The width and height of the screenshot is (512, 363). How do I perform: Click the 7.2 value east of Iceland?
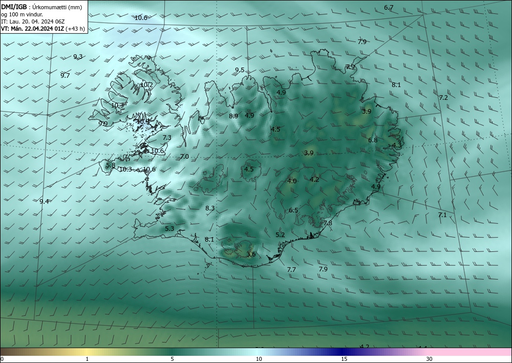(443, 98)
